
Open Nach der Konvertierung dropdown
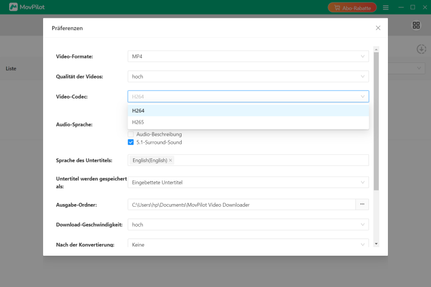248,244
